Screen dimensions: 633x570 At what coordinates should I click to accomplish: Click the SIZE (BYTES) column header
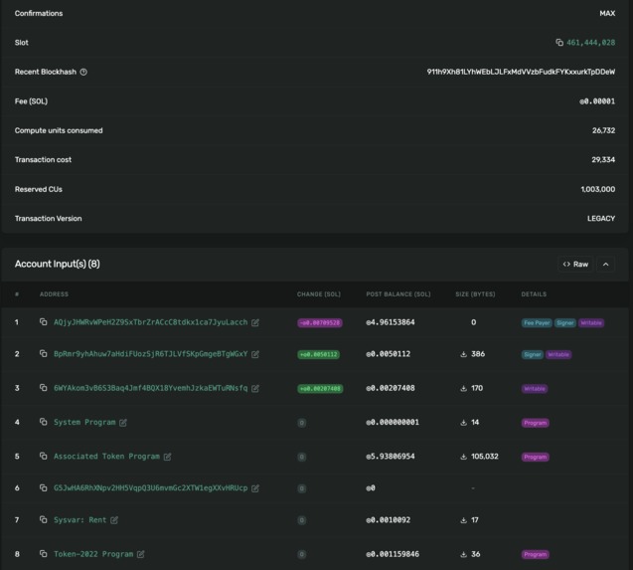pyautogui.click(x=475, y=294)
